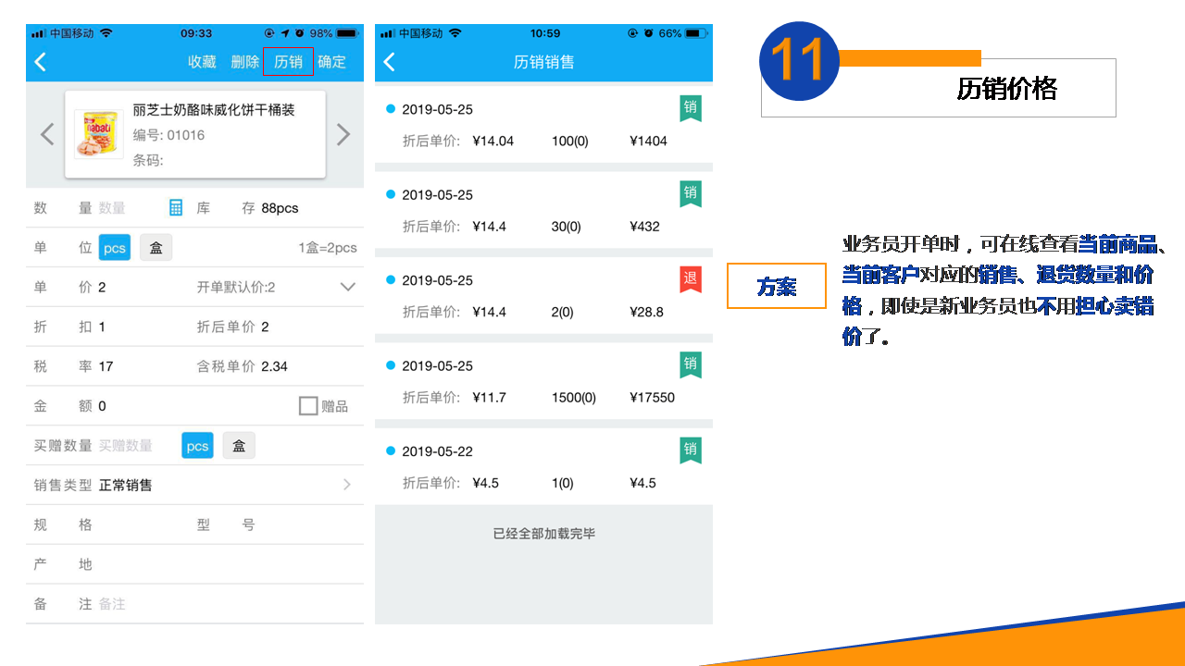Tap 收藏 in the top bar

(202, 62)
